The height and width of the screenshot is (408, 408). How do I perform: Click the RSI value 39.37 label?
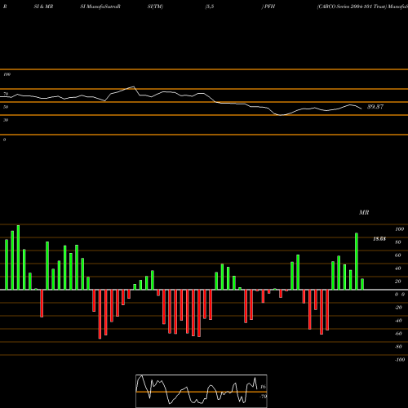375,107
